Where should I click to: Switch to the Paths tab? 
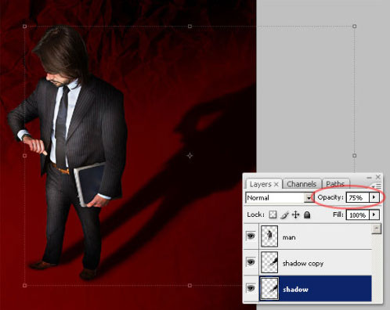pyautogui.click(x=336, y=184)
